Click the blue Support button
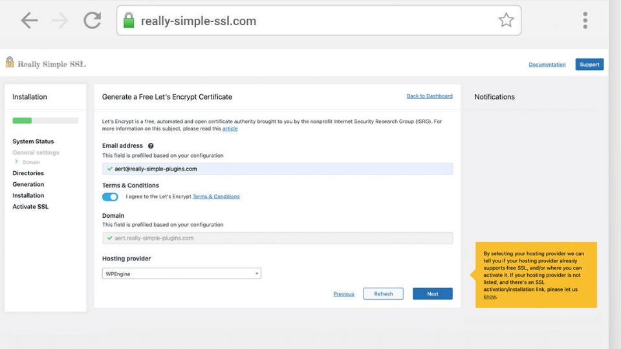Image resolution: width=621 pixels, height=349 pixels. [589, 65]
